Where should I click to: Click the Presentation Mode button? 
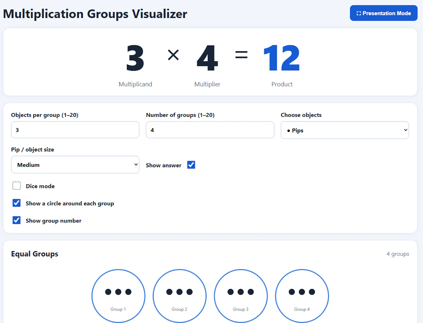click(383, 13)
